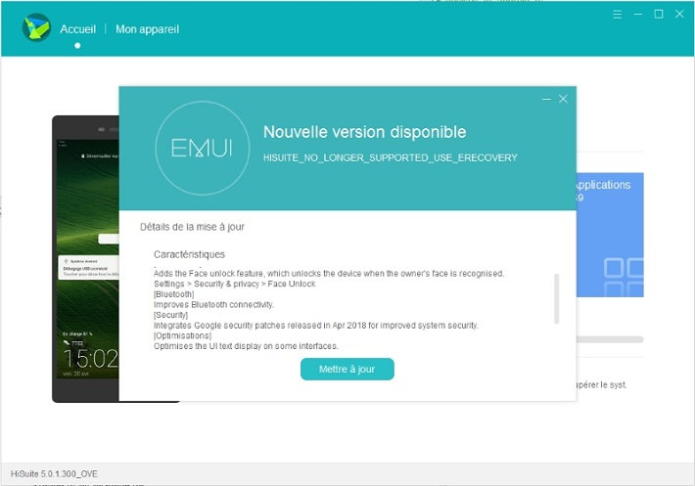The image size is (695, 486).
Task: Minimize the update dialog
Action: click(x=546, y=99)
